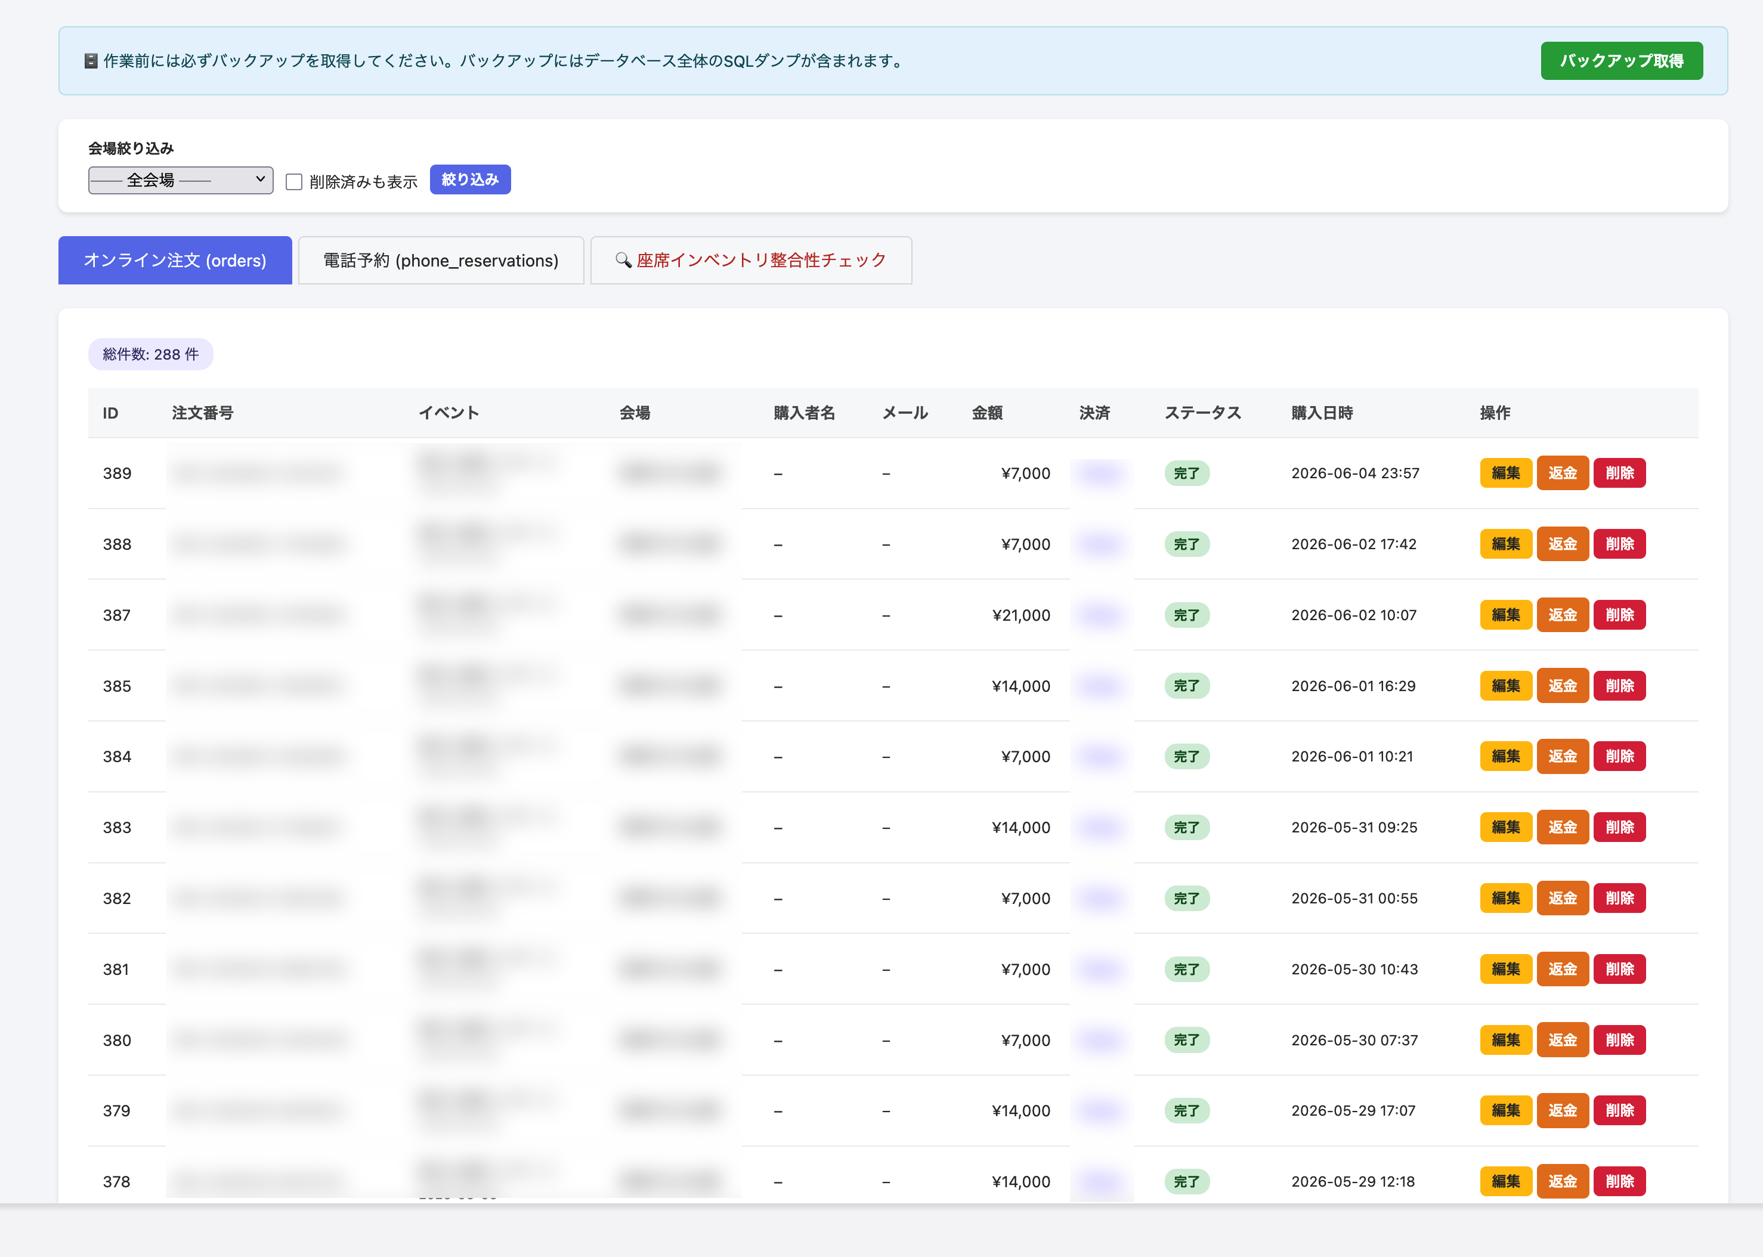
Task: Click 返金 for order 380
Action: [1563, 1041]
